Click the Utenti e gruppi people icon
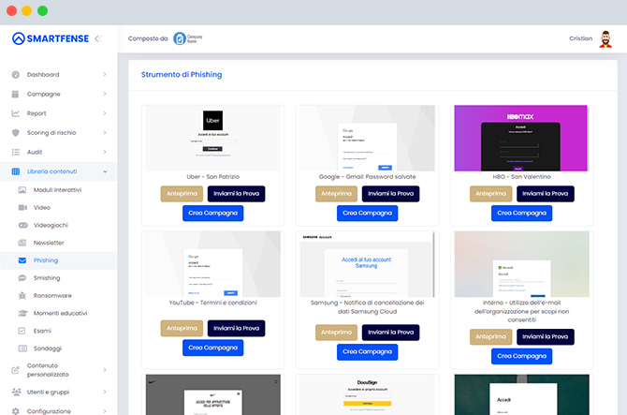Viewport: 627px width, 415px height. point(16,393)
